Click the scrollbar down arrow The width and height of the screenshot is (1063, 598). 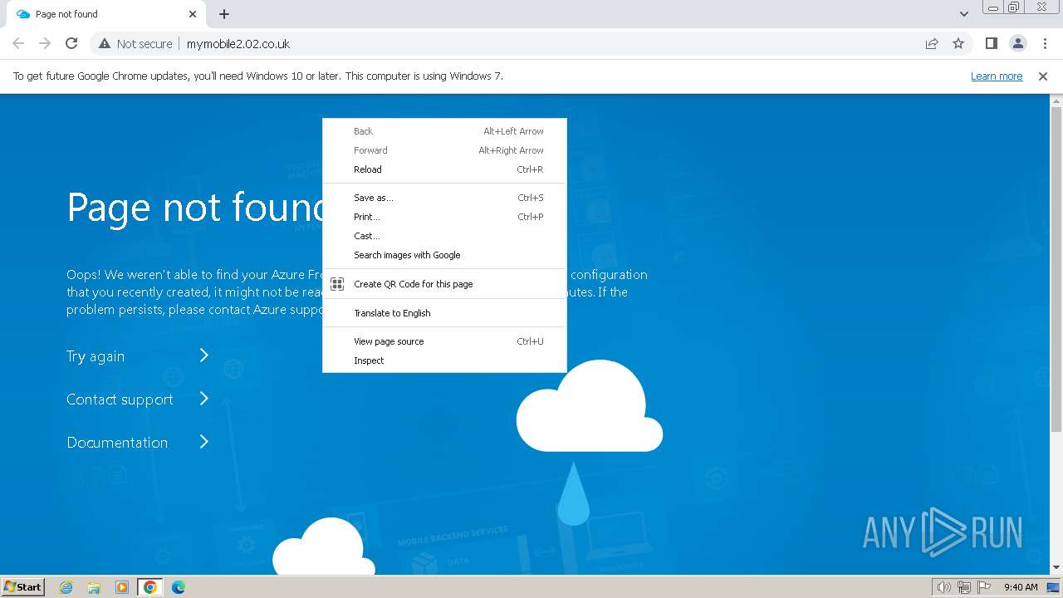tap(1056, 567)
